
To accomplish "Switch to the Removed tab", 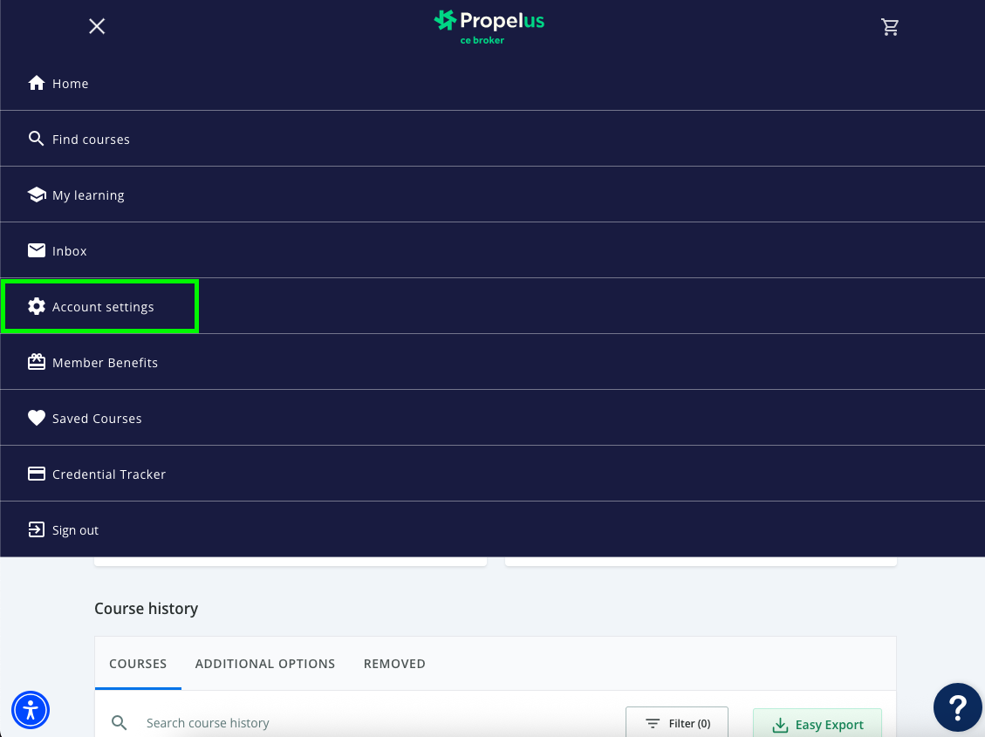I will click(394, 664).
